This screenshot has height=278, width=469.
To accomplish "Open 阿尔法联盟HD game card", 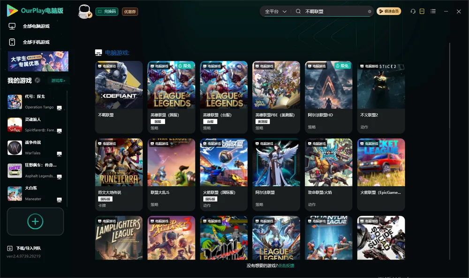I will [328, 97].
